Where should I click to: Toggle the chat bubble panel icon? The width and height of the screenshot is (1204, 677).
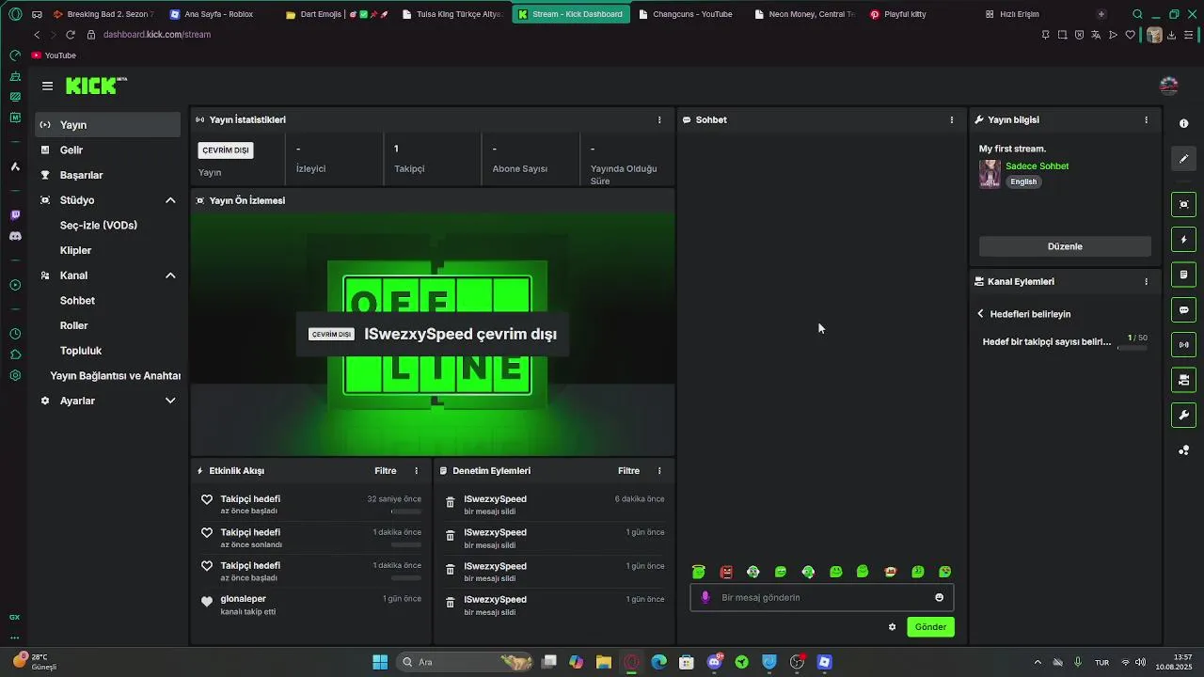click(x=1183, y=309)
